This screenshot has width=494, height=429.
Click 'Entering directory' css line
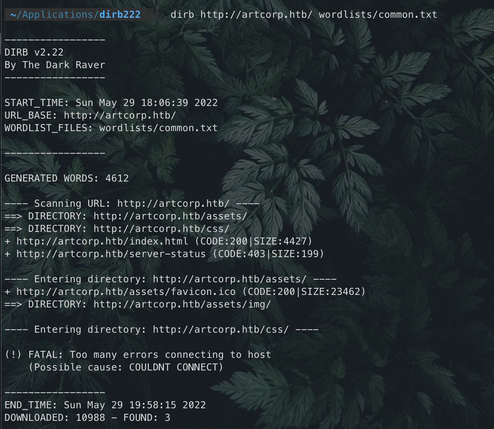pos(161,329)
